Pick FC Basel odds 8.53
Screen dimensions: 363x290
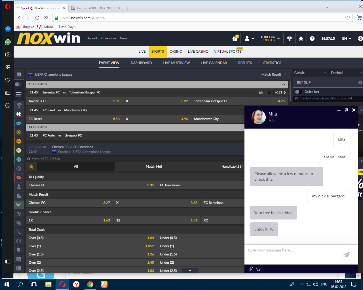74,119
